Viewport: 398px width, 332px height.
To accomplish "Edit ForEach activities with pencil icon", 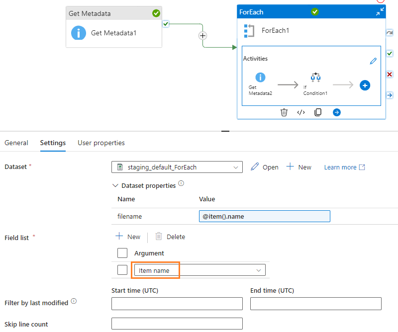I will click(373, 61).
